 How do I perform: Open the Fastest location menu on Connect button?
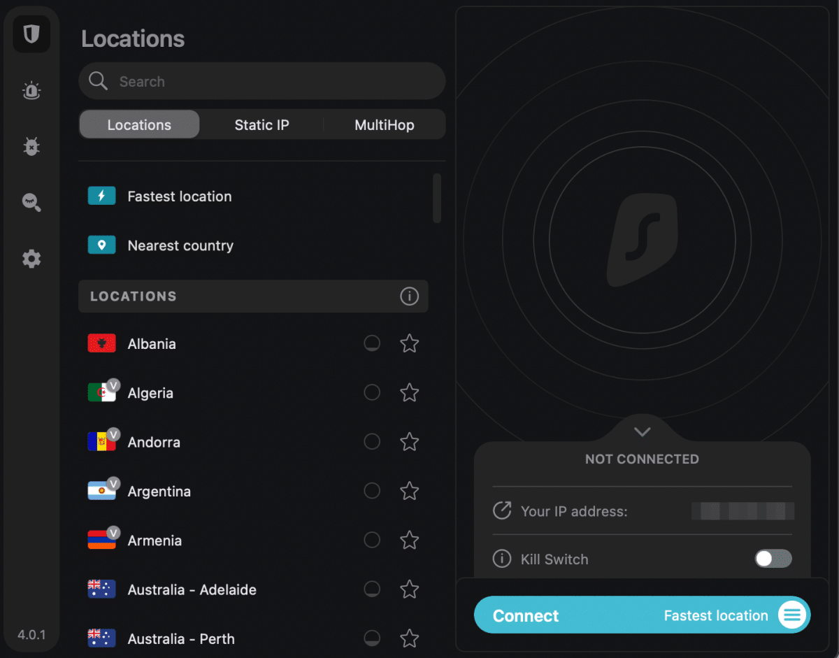point(791,615)
